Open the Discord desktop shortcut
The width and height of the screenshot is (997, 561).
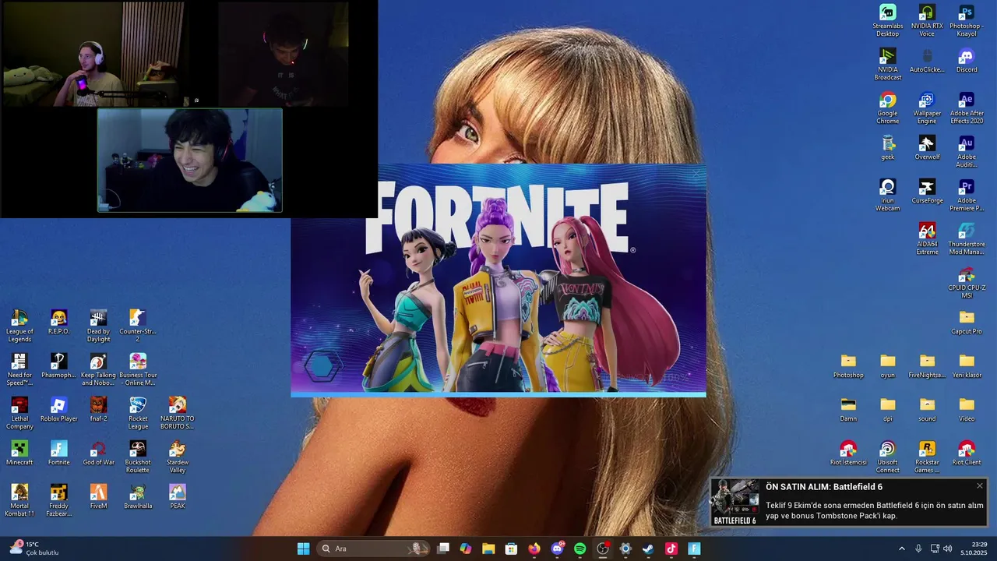(x=967, y=61)
